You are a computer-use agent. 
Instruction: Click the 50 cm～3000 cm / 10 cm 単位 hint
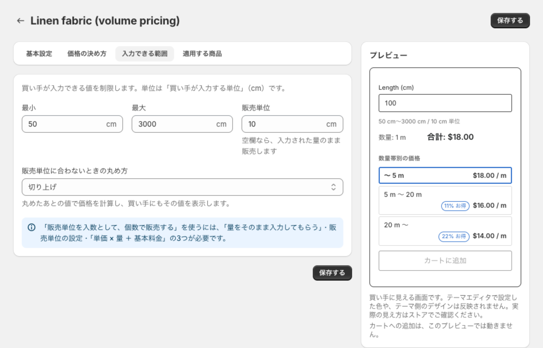[419, 122]
